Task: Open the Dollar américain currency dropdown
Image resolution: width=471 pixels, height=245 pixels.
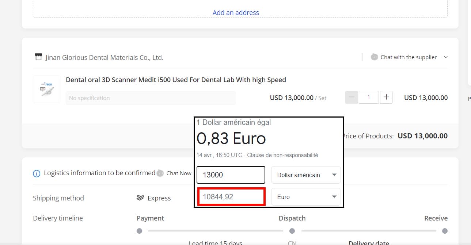Action: click(x=306, y=175)
